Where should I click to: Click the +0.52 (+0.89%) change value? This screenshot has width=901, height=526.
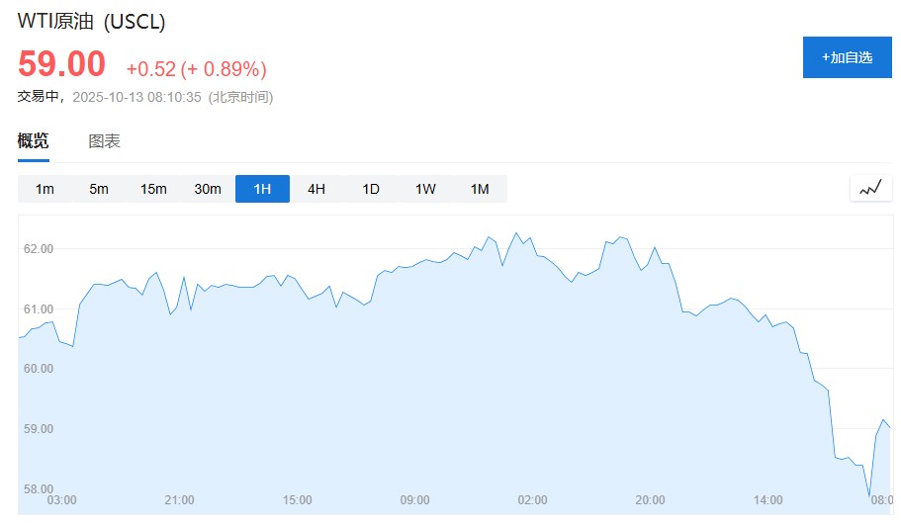pos(196,69)
